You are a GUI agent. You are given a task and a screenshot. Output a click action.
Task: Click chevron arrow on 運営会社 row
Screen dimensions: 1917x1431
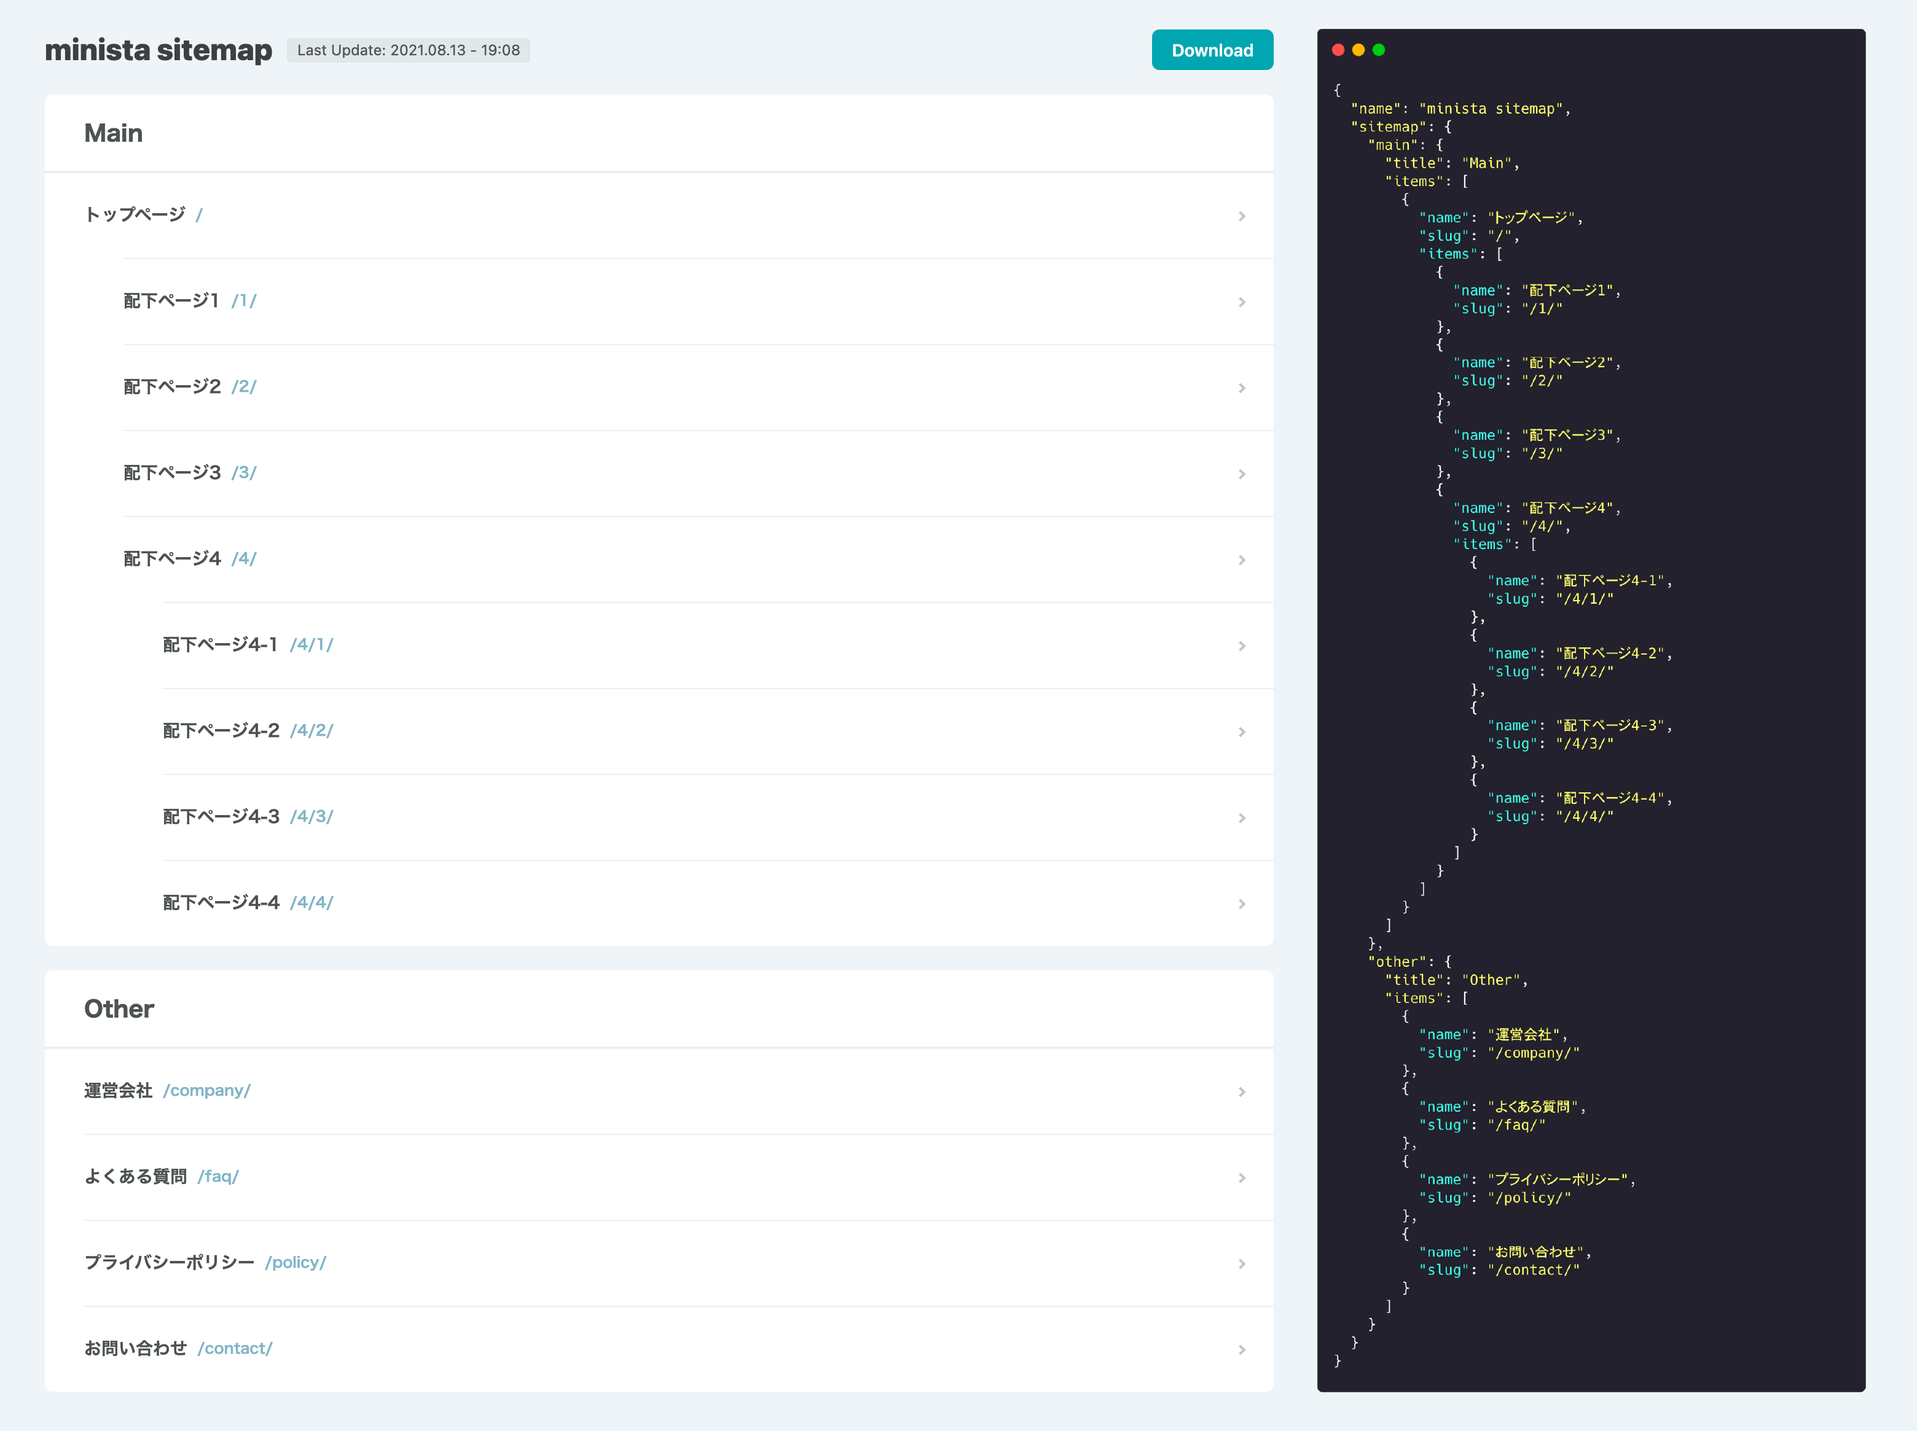point(1241,1091)
